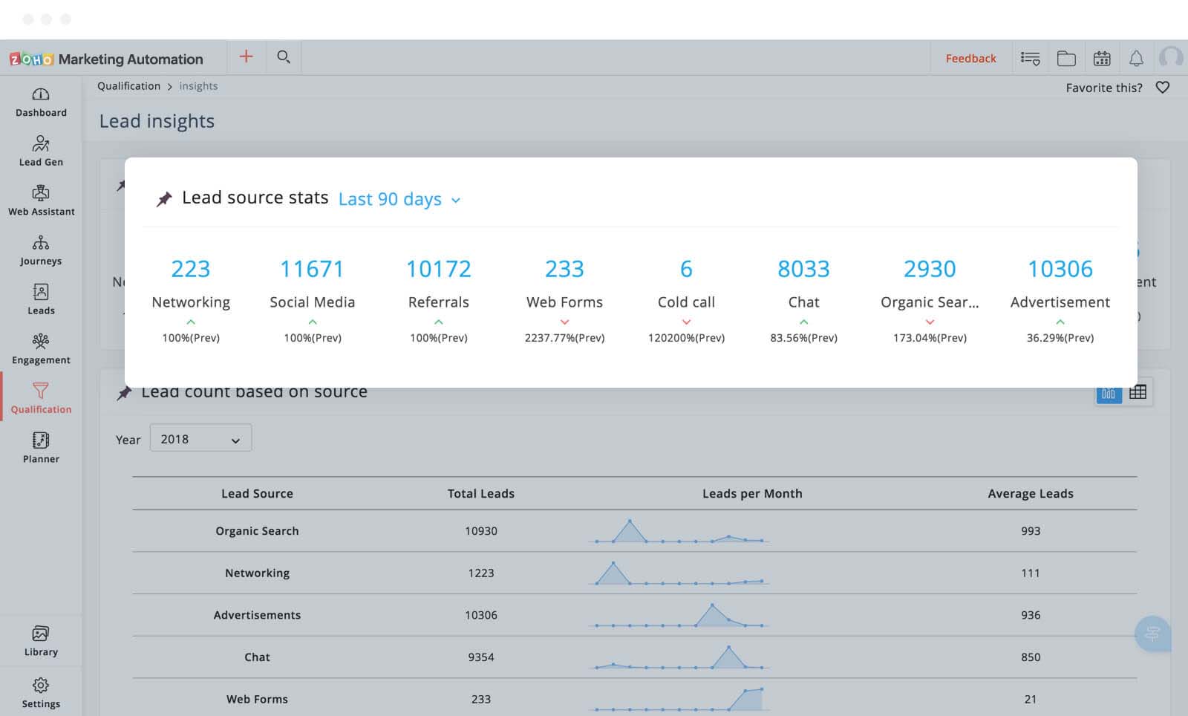Switch to table view of lead count

(x=1138, y=393)
